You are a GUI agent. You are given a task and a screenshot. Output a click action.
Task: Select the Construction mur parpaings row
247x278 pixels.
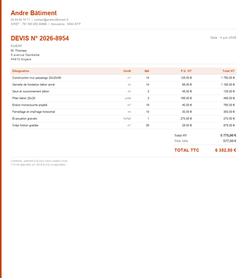(124, 78)
